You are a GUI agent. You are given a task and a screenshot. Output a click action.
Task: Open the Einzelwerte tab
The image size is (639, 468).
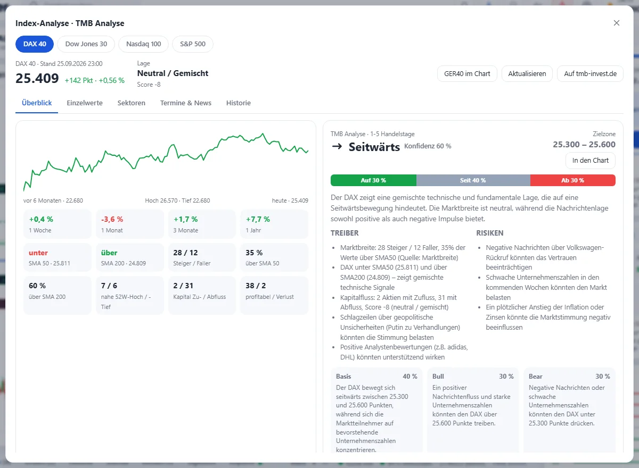coord(85,103)
